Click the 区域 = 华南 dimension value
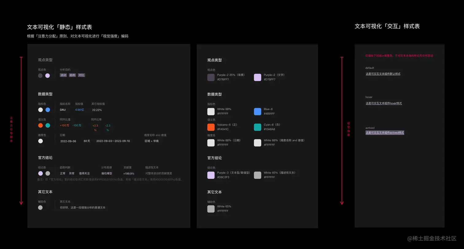This screenshot has height=249, width=464. (152, 141)
